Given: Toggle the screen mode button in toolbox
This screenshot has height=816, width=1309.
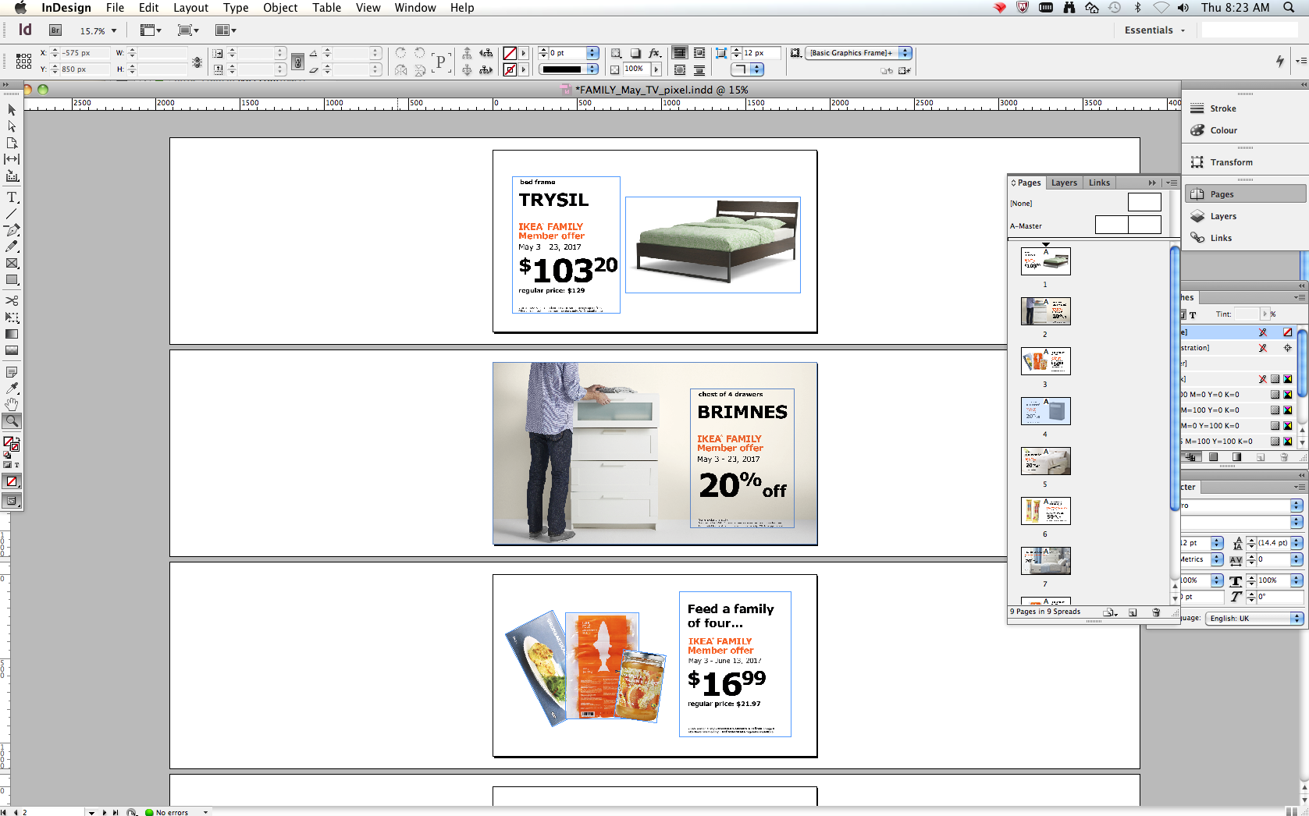Looking at the screenshot, I should point(12,501).
